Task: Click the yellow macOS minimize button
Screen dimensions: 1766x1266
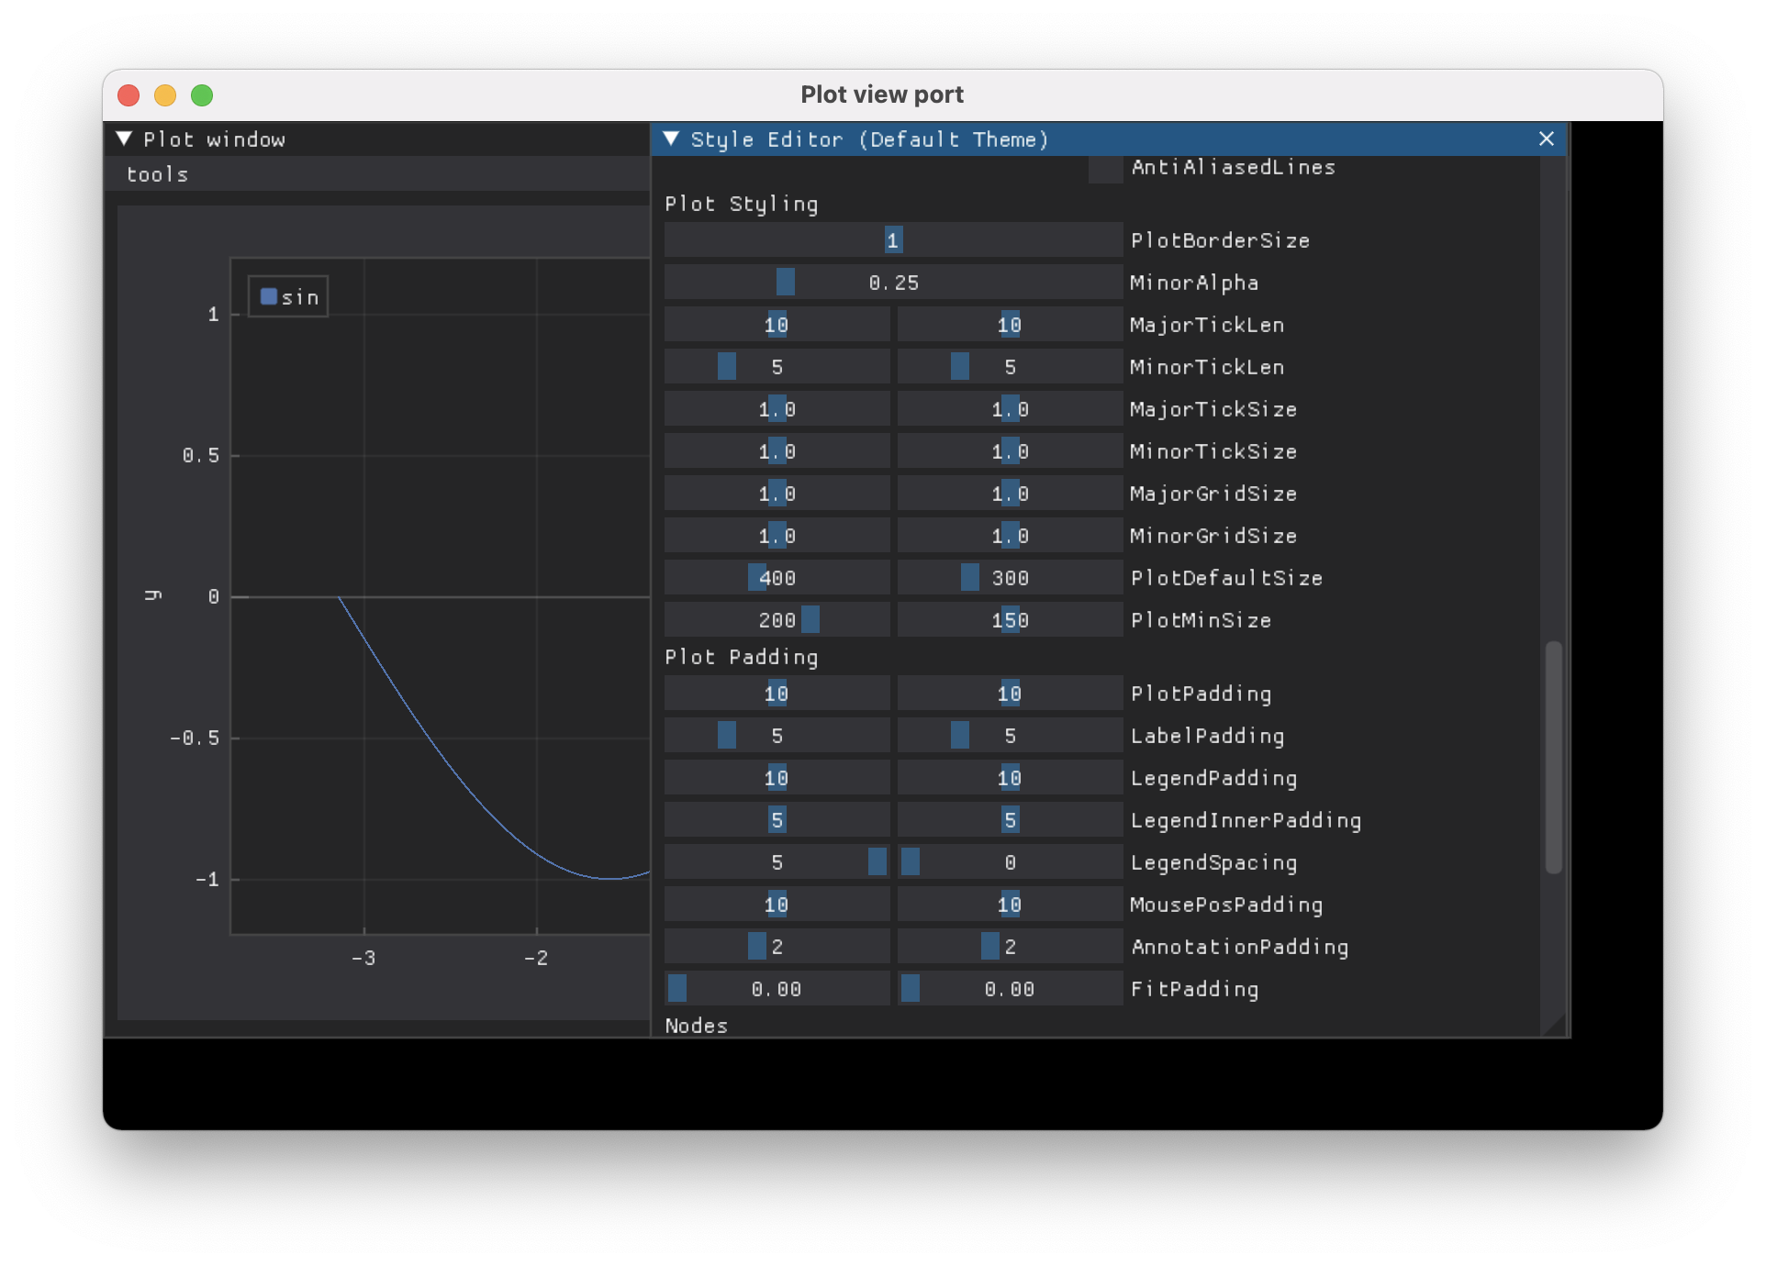Action: 165,95
